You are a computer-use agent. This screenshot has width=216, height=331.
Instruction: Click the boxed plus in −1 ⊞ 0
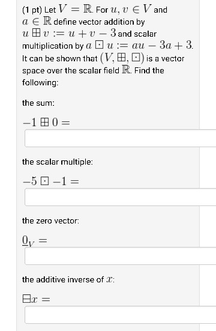coord(44,122)
